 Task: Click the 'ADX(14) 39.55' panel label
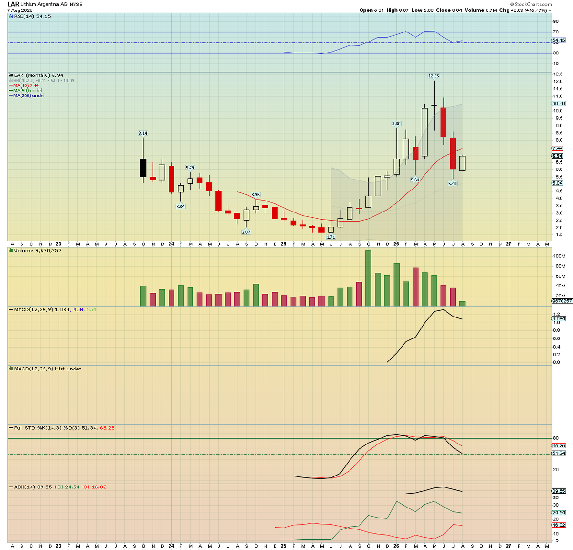32,487
